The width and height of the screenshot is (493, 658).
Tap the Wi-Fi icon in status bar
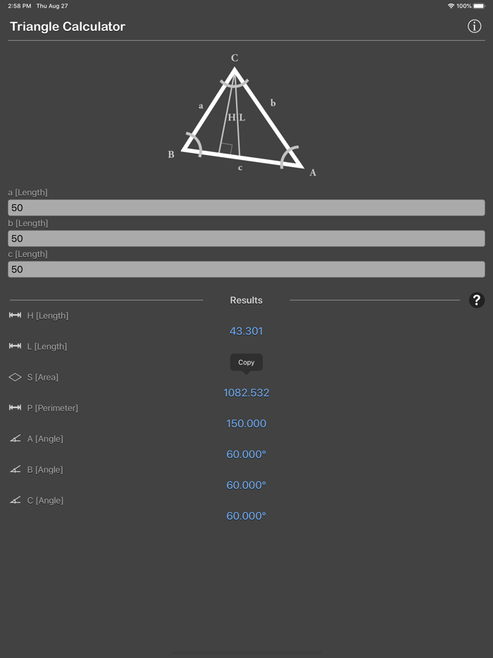click(451, 6)
